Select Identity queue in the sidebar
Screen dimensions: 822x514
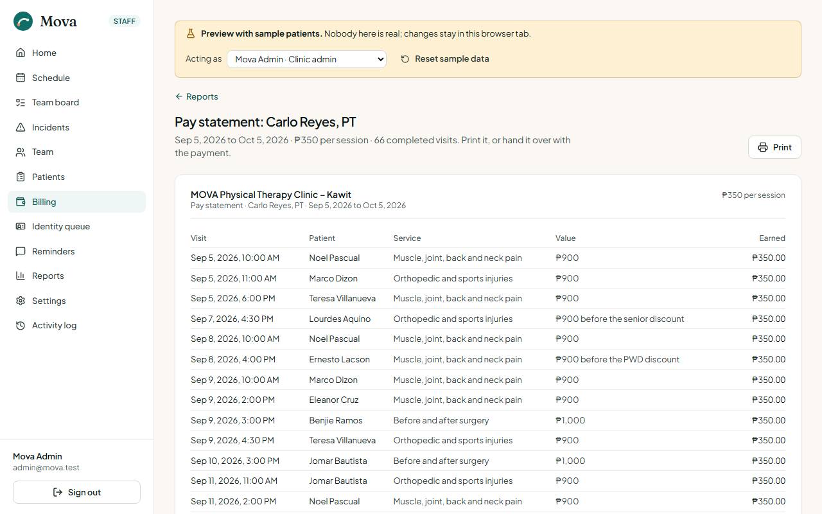pyautogui.click(x=76, y=226)
